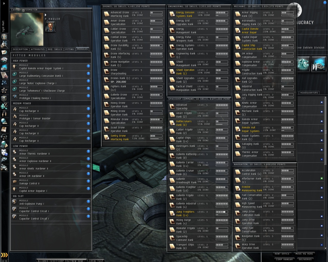Show info for Capital Remote Armor Repair System I

[x=88, y=66]
